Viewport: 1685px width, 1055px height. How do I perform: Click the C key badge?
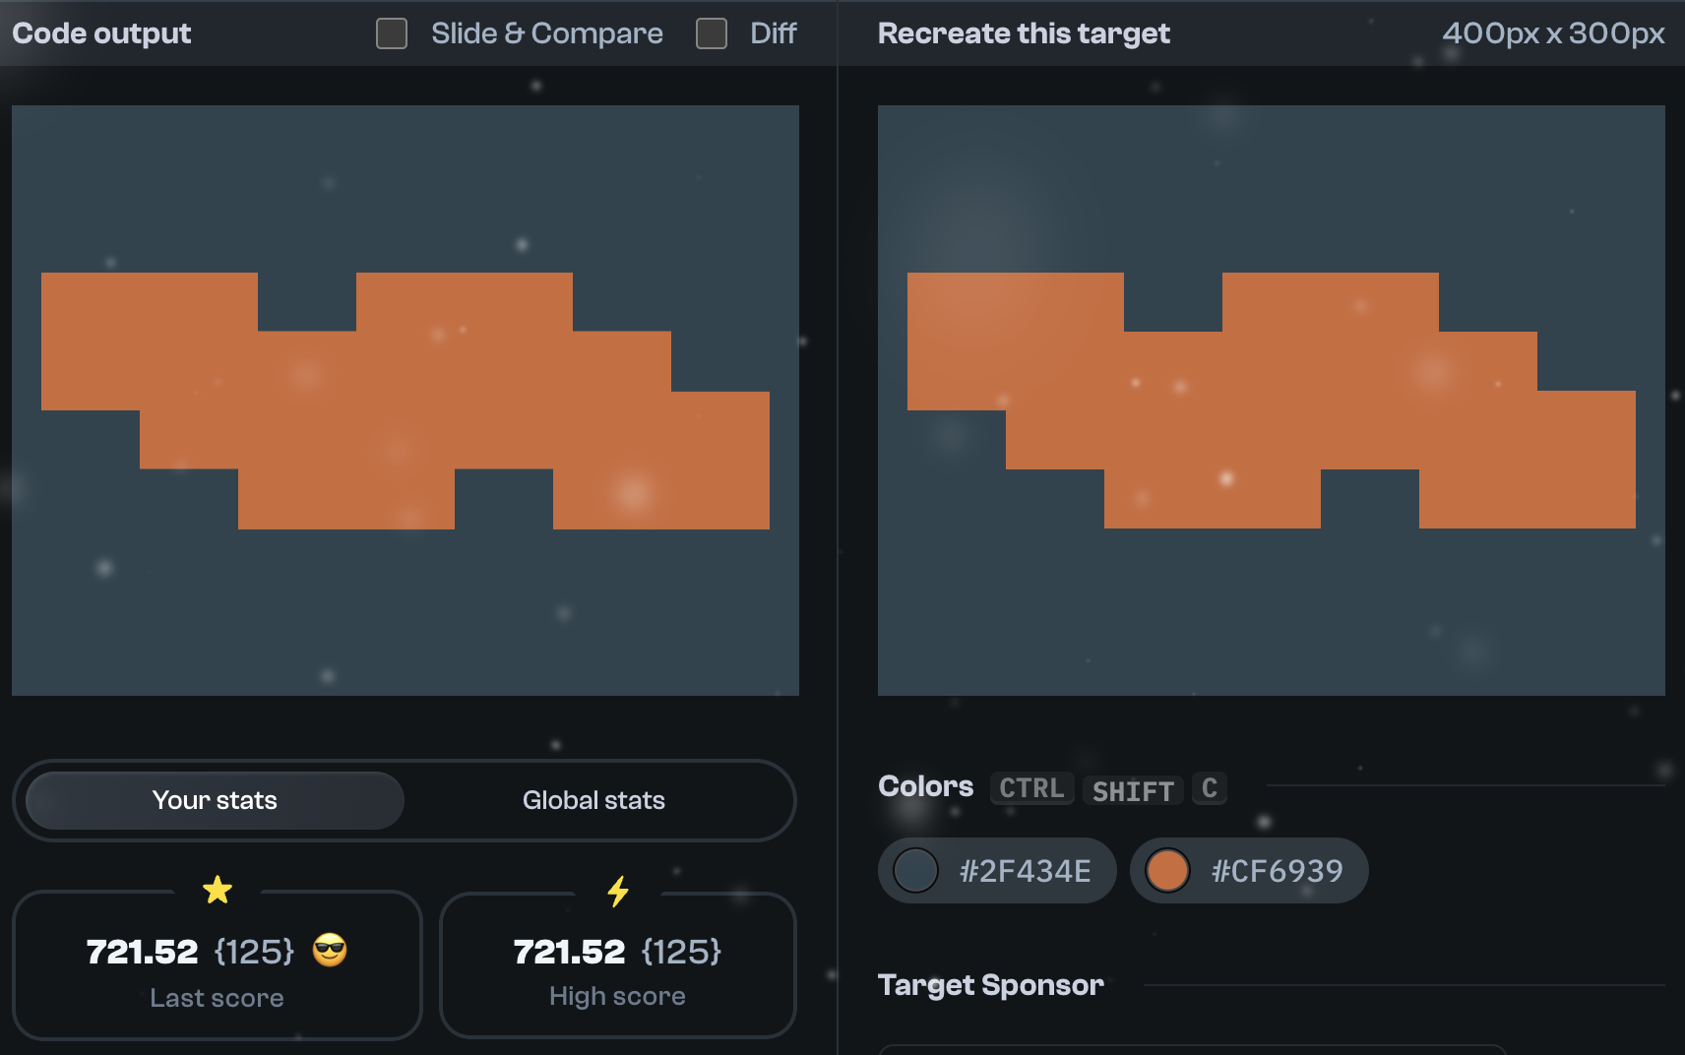[1210, 787]
